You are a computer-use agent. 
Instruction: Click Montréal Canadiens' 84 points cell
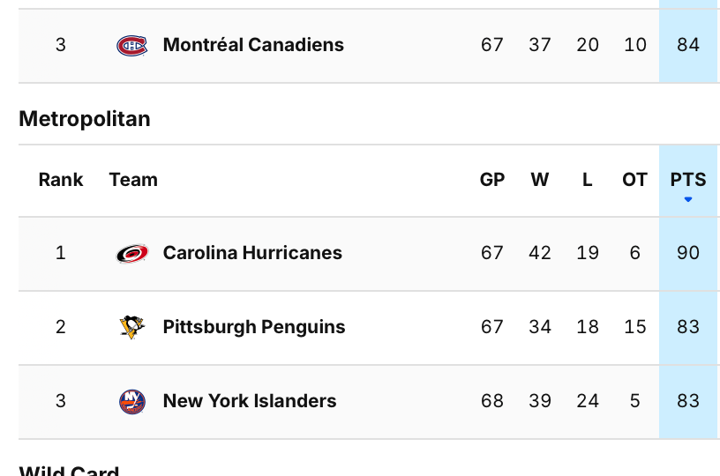coord(688,45)
